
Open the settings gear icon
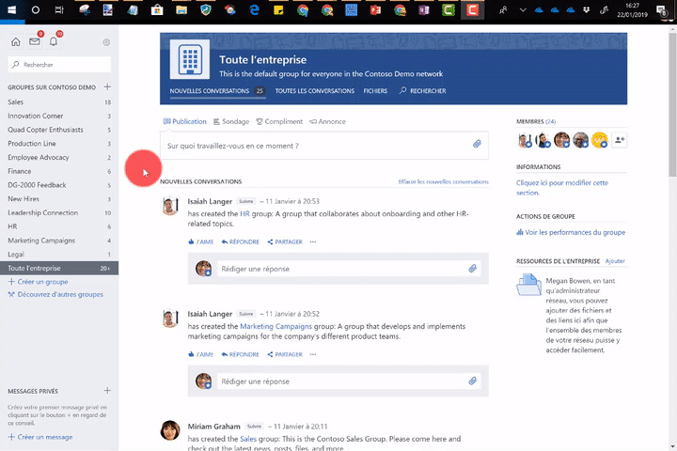106,42
